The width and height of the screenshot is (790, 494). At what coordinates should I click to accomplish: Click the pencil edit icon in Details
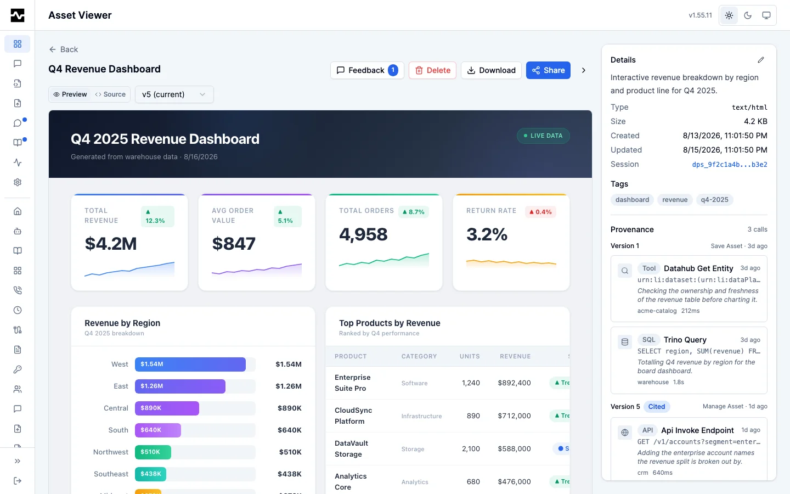761,60
